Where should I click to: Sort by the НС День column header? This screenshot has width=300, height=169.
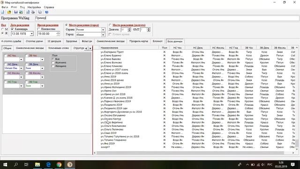point(198,48)
